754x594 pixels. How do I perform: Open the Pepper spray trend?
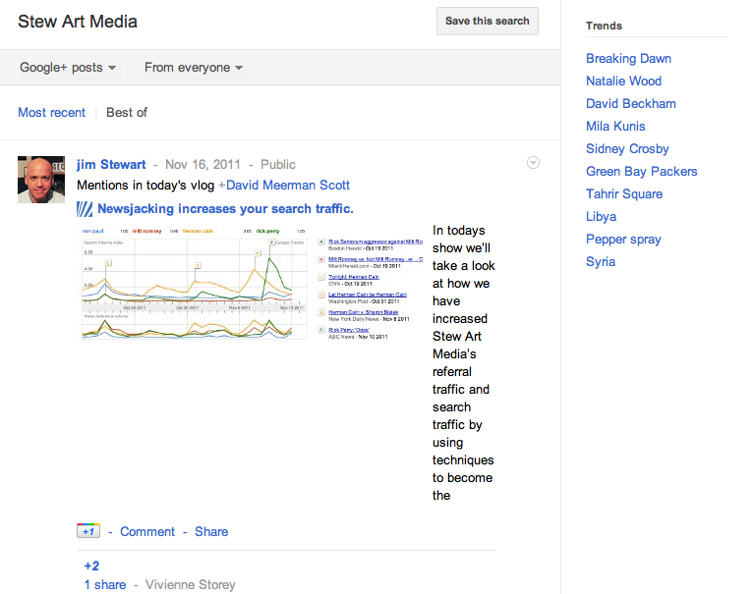[x=623, y=240]
